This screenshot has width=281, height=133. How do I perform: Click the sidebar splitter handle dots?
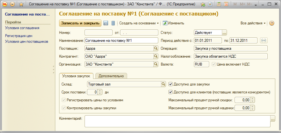54,69
